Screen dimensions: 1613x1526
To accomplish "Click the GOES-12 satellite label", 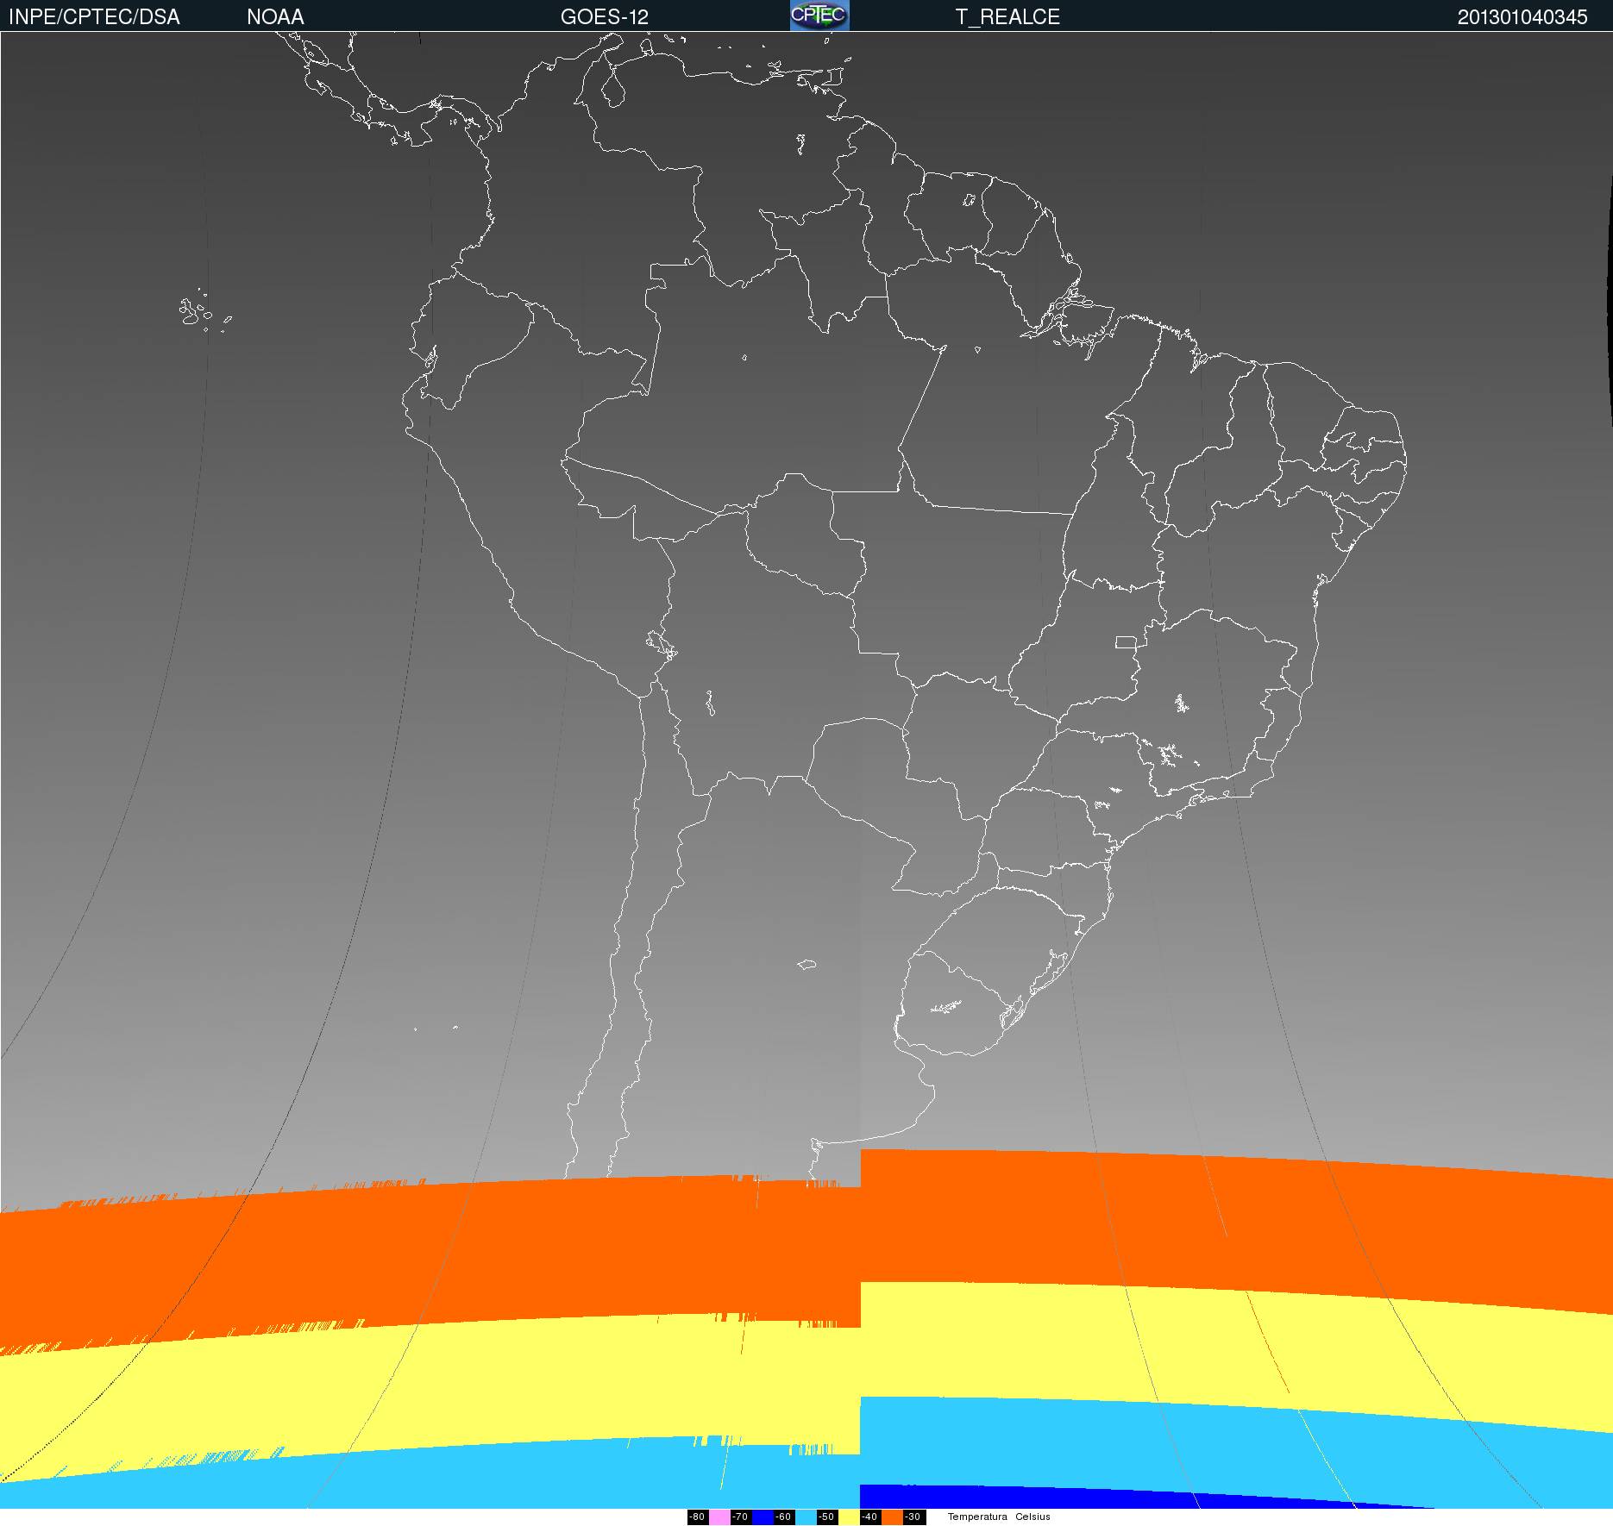I will [x=605, y=17].
